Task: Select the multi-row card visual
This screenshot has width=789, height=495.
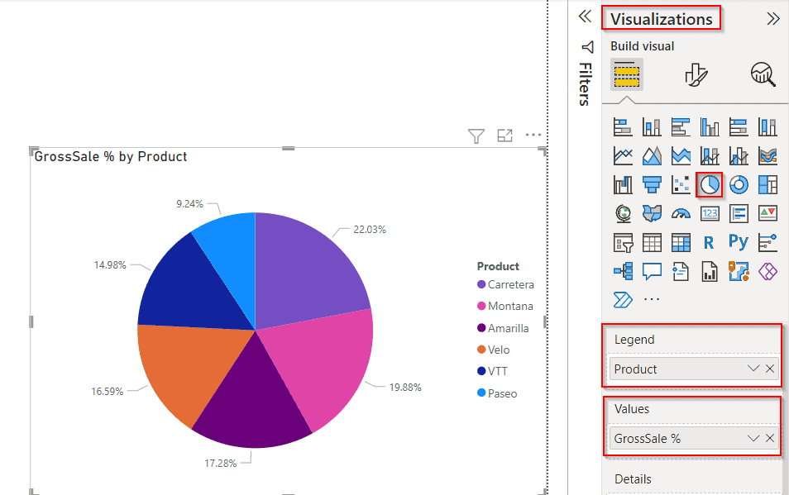Action: pyautogui.click(x=739, y=213)
